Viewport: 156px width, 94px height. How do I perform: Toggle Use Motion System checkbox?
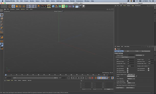128,72
